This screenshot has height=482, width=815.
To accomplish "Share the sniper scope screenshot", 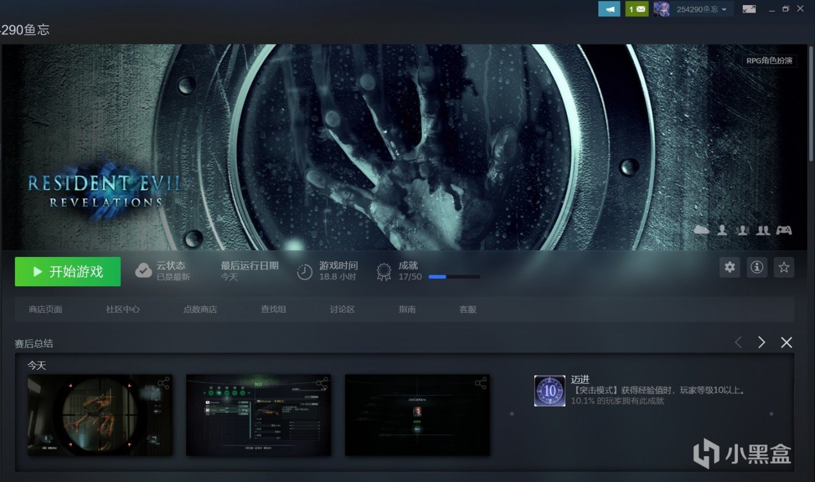I will [163, 383].
